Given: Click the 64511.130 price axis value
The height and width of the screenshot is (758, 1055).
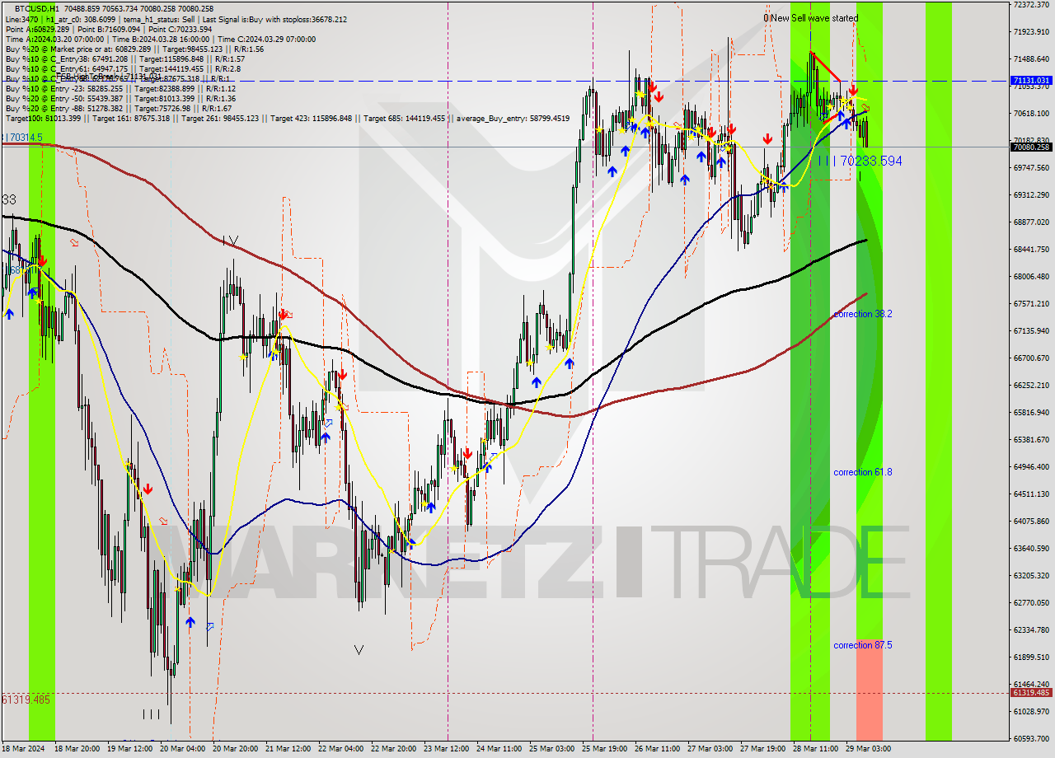Looking at the screenshot, I should click(x=1031, y=494).
